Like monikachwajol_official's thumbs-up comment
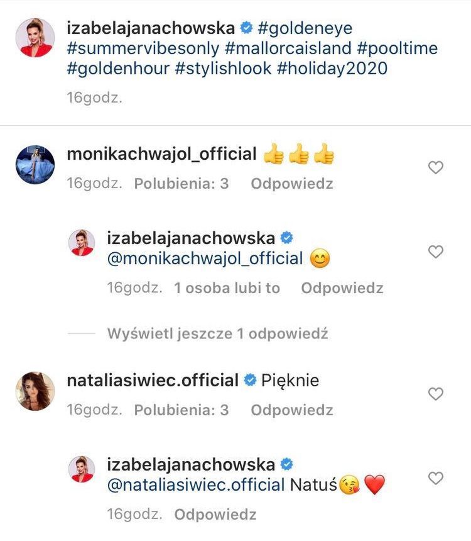This screenshot has height=541, width=471. [x=435, y=167]
